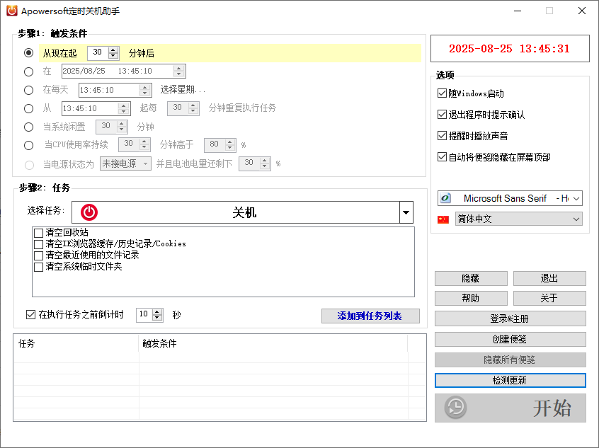
Task: Increase the system idle minutes spinner
Action: (122, 124)
